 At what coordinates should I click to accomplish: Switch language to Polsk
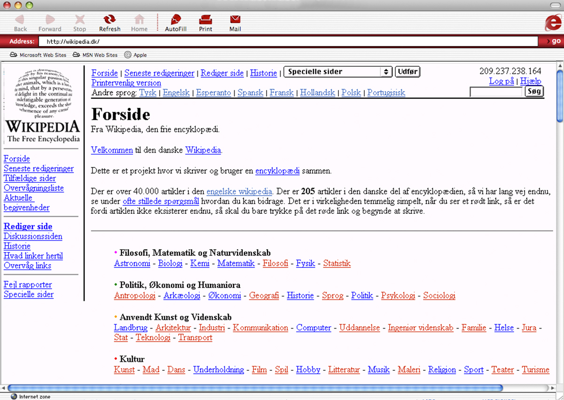pos(352,93)
